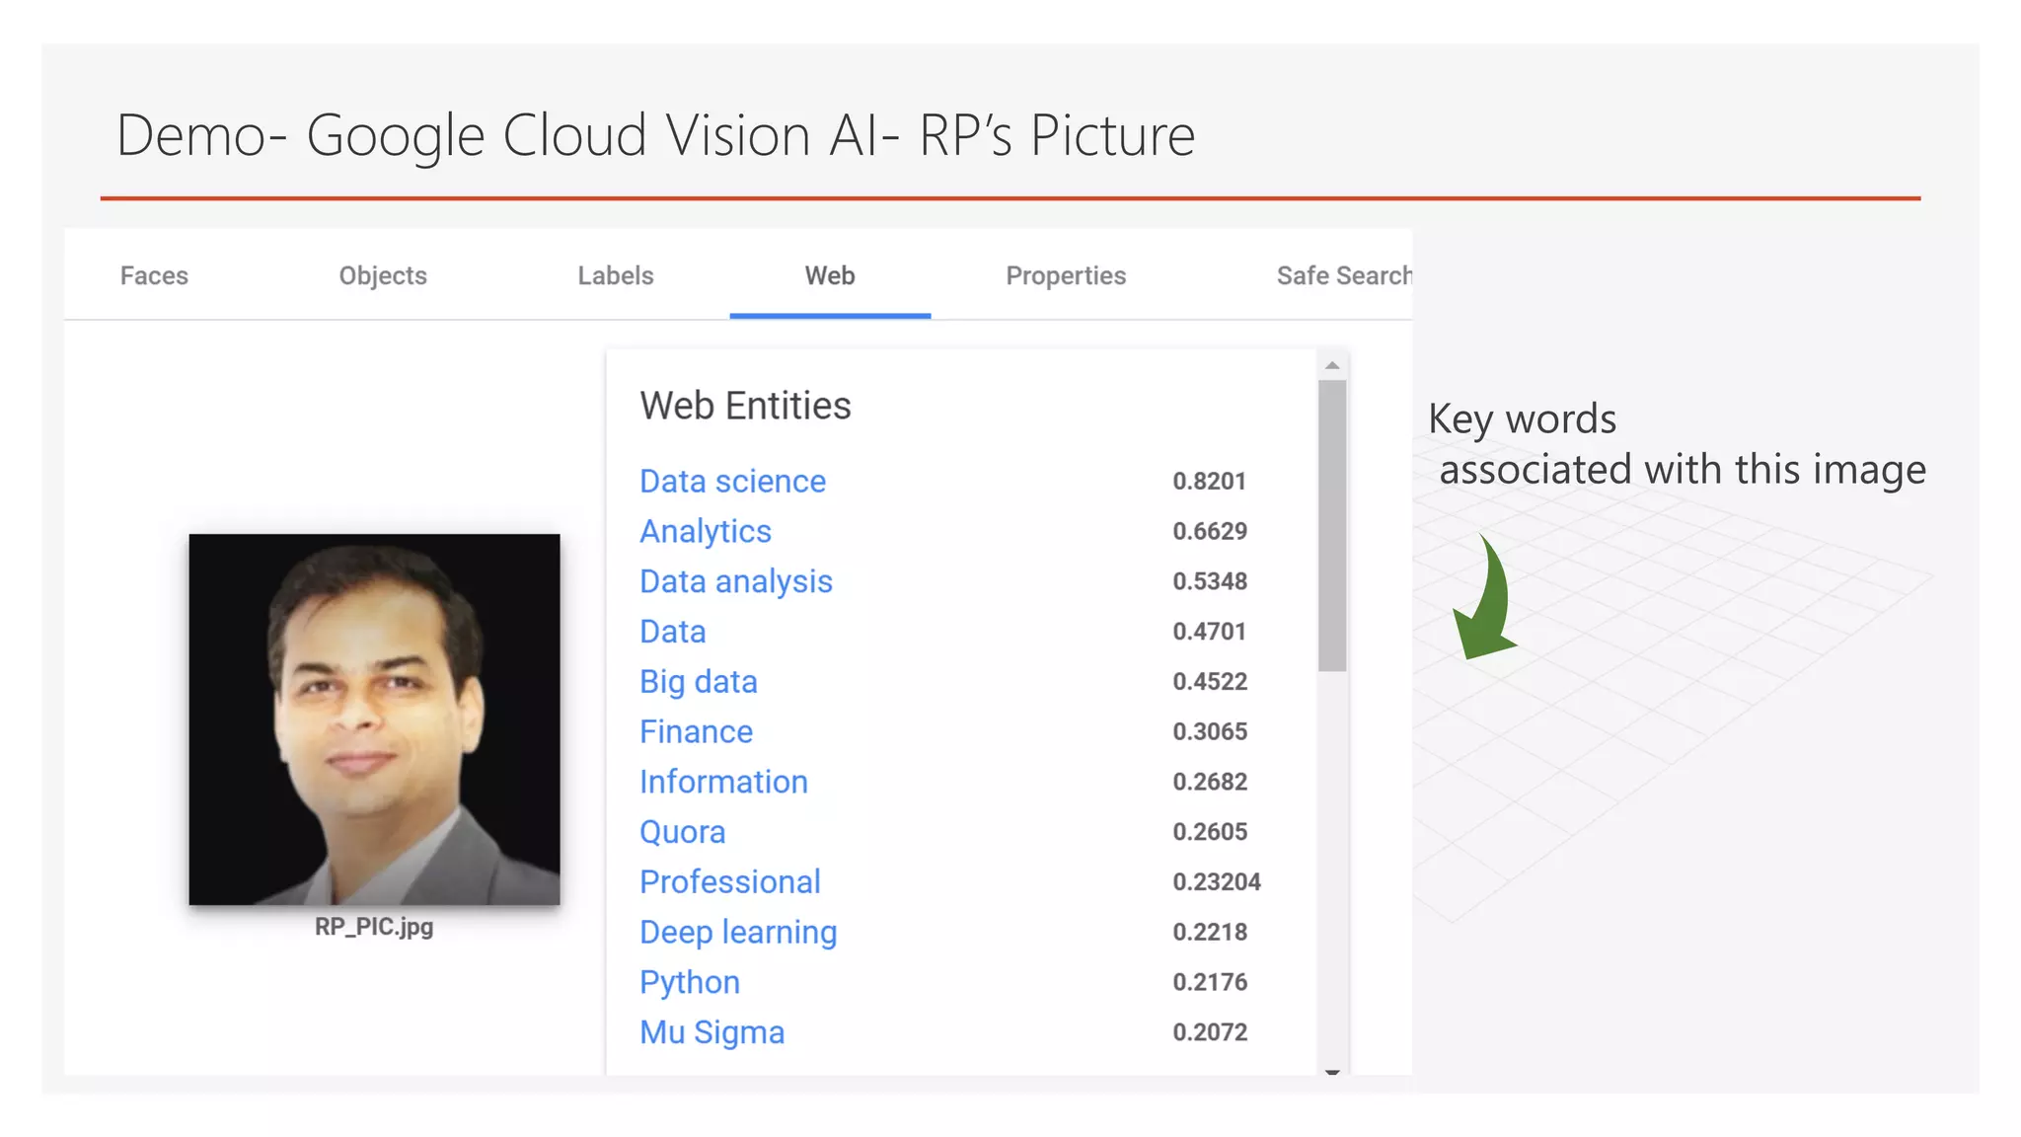Switch to the Faces tab

(x=154, y=275)
